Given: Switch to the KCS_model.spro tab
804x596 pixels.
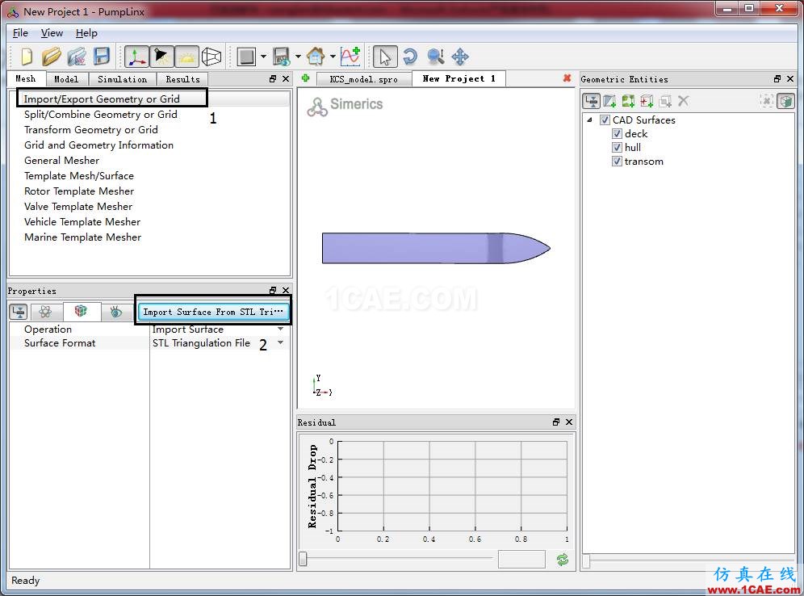Looking at the screenshot, I should [x=364, y=79].
